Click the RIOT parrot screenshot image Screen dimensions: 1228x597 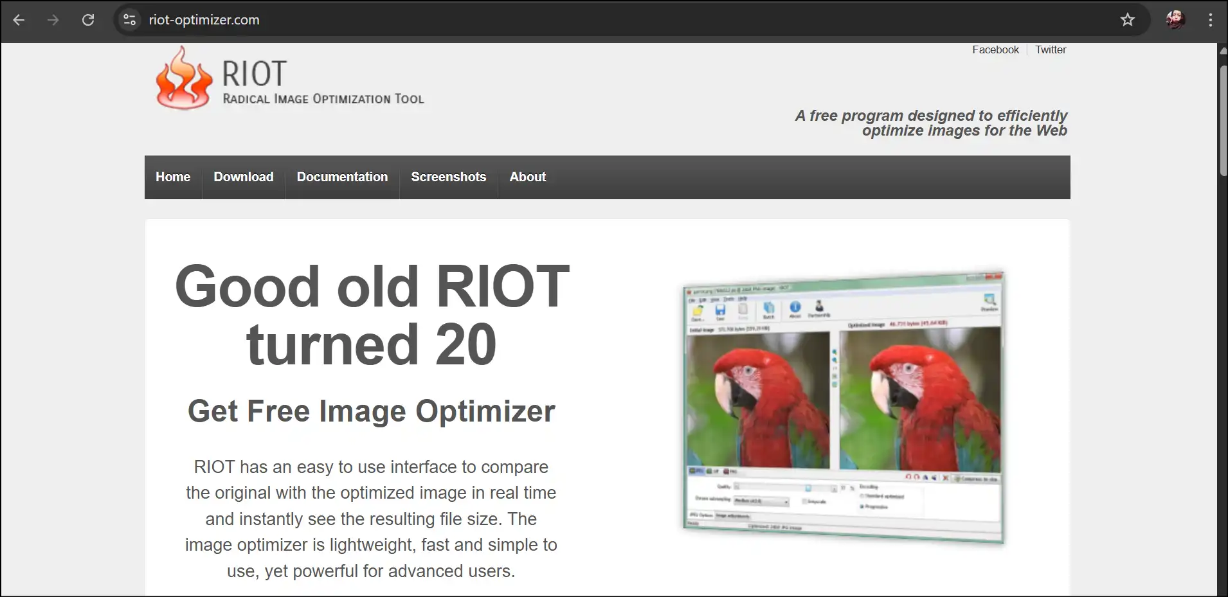coord(843,407)
